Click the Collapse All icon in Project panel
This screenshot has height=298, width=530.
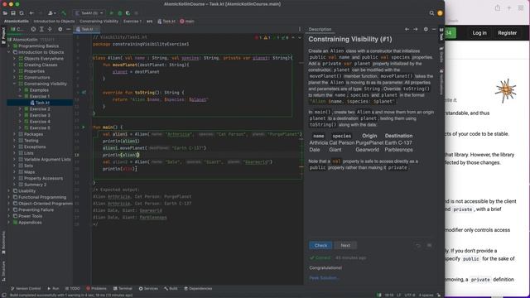(50, 30)
